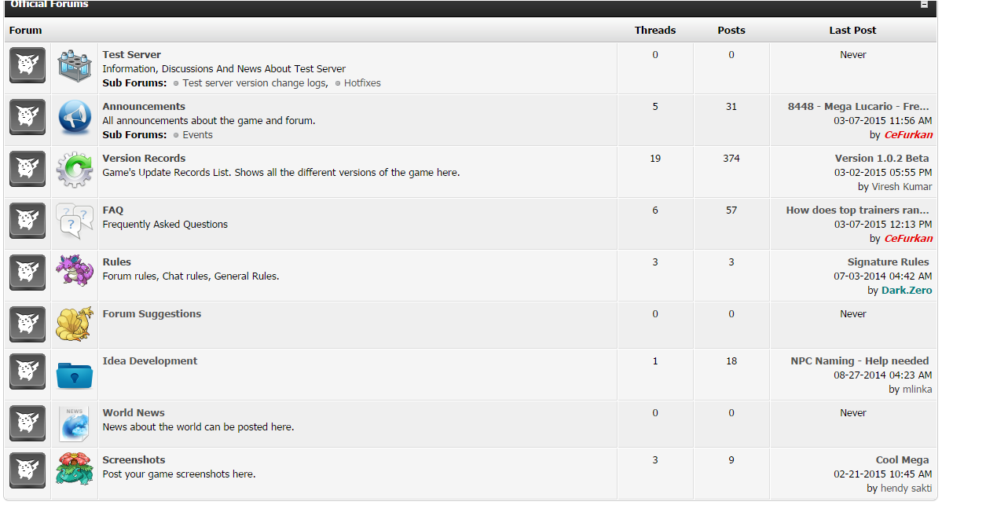Screen dimensions: 997x516
Task: Open the Events sub forum
Action: [x=197, y=135]
